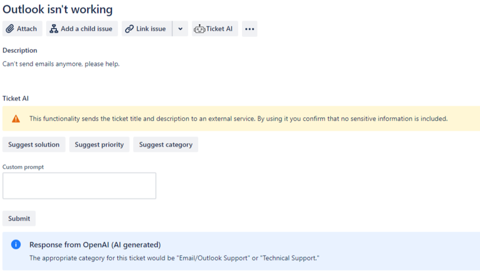
Task: Click the external service warning message text
Action: 238,118
